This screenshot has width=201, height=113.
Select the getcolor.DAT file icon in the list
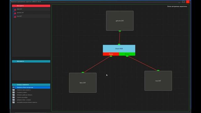(x=14, y=13)
